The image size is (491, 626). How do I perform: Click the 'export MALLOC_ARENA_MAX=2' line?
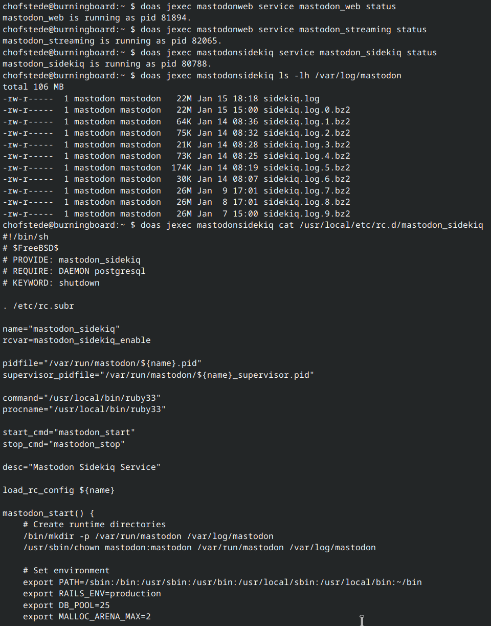pos(87,616)
